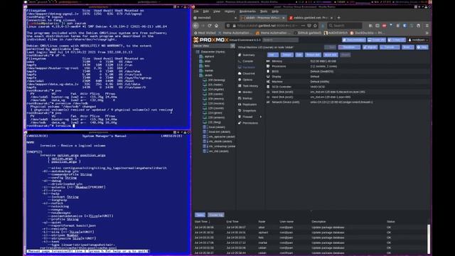
Task: Click the Proxmox search field
Action: [x=280, y=40]
